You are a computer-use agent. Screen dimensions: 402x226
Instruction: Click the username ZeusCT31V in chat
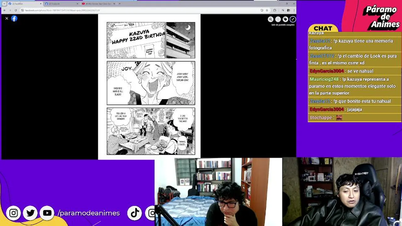[322, 56]
